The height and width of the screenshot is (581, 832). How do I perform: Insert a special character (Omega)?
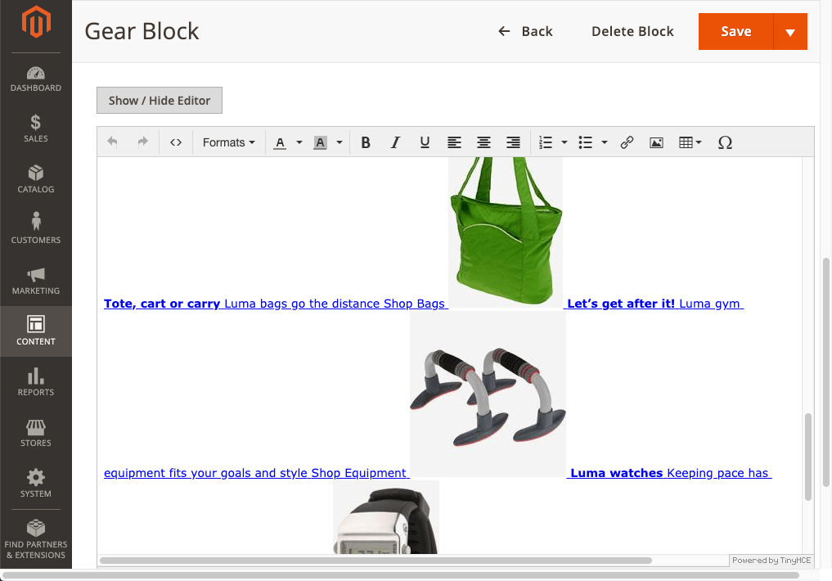click(725, 142)
